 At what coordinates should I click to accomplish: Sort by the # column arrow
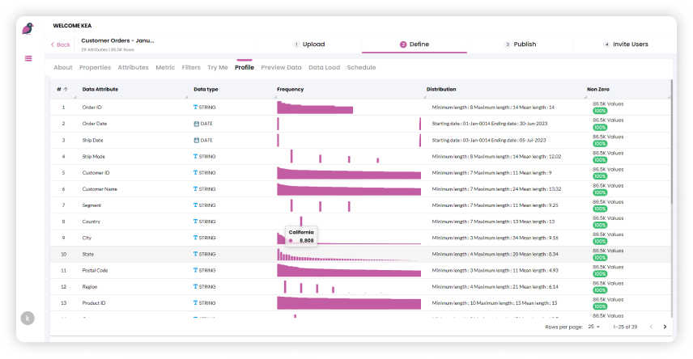[66, 89]
